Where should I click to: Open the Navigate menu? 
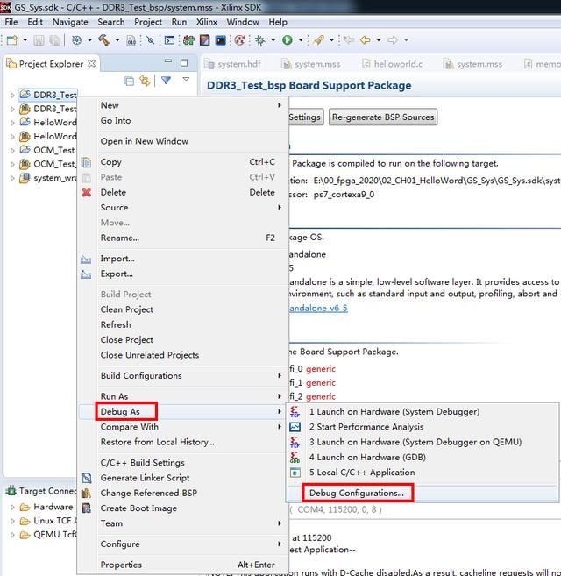(x=70, y=22)
